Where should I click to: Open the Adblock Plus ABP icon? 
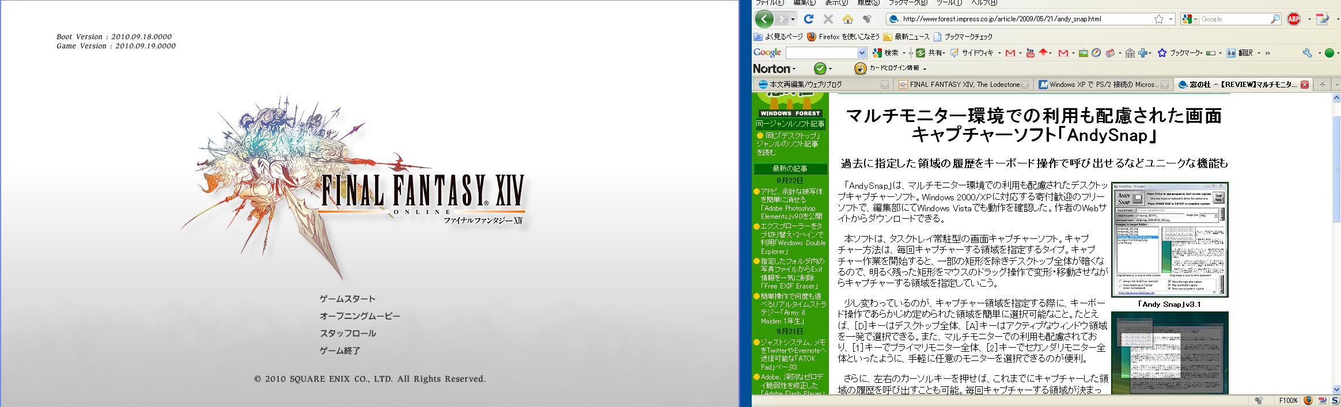(1294, 19)
